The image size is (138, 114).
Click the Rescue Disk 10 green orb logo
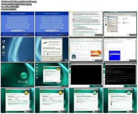[x=24, y=75]
